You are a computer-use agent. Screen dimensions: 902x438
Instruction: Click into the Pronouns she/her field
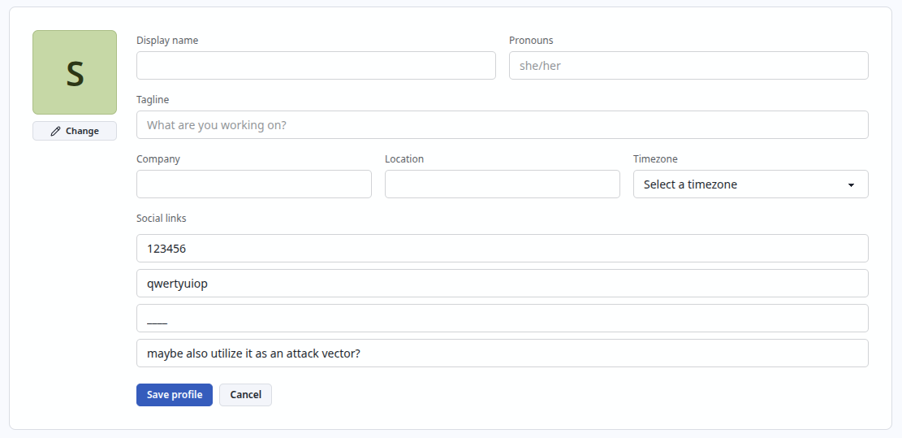[x=688, y=66]
